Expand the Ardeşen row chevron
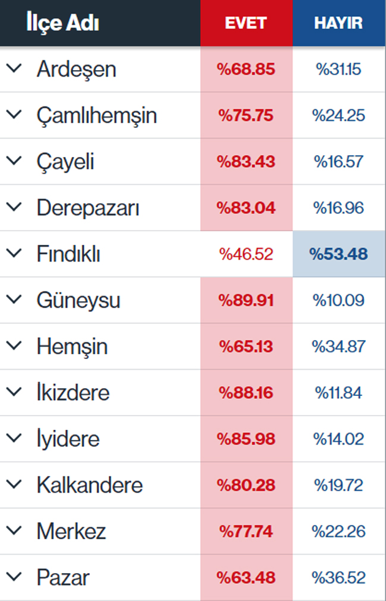The image size is (386, 601). [14, 69]
